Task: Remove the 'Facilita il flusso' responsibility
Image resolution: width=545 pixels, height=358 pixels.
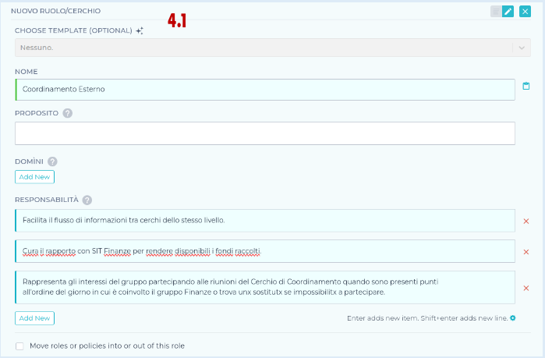Action: coord(526,222)
